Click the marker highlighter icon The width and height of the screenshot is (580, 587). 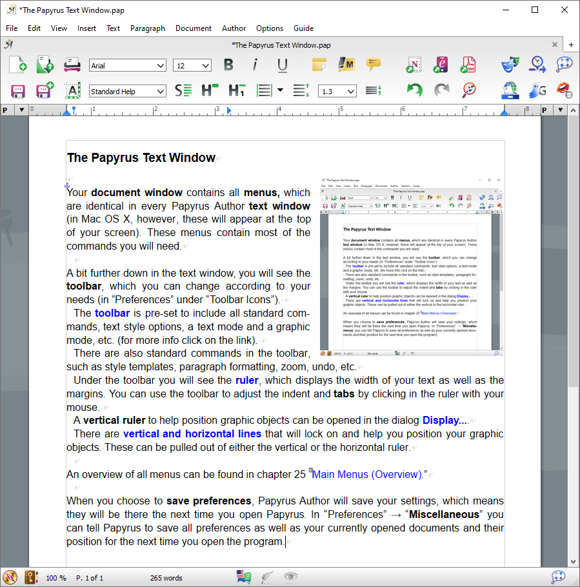pos(346,65)
